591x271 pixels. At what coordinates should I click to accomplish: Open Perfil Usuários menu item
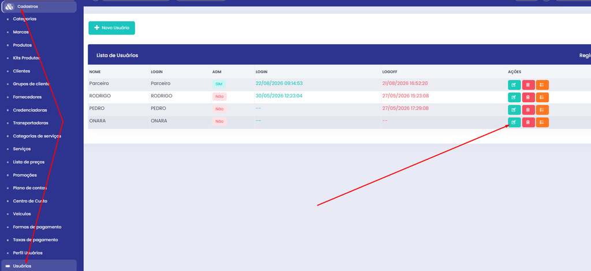28,253
